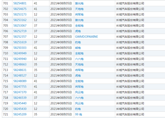Open application number 58246539 link

[x=20, y=98]
